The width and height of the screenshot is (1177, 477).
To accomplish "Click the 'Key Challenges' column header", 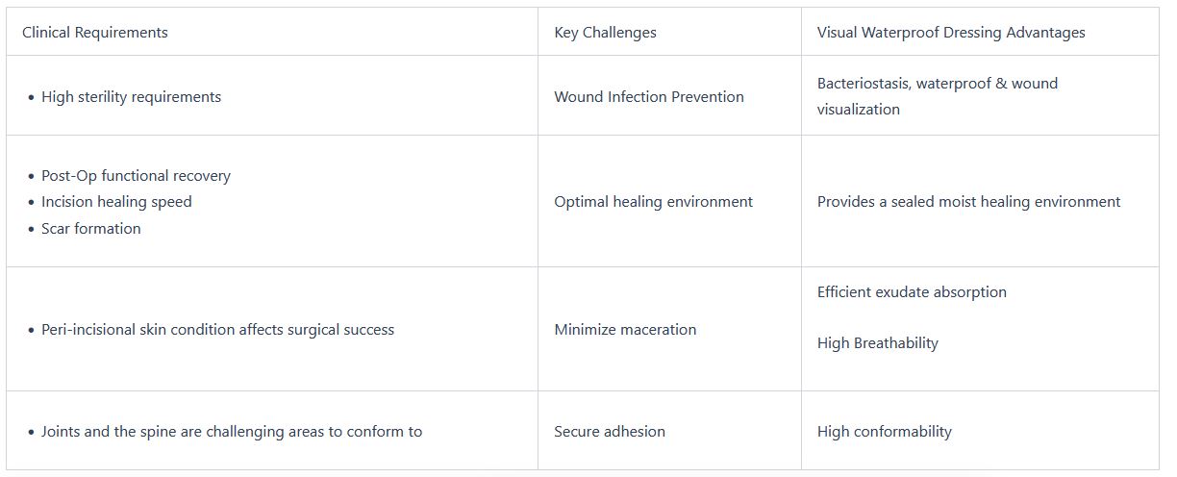I will (605, 33).
